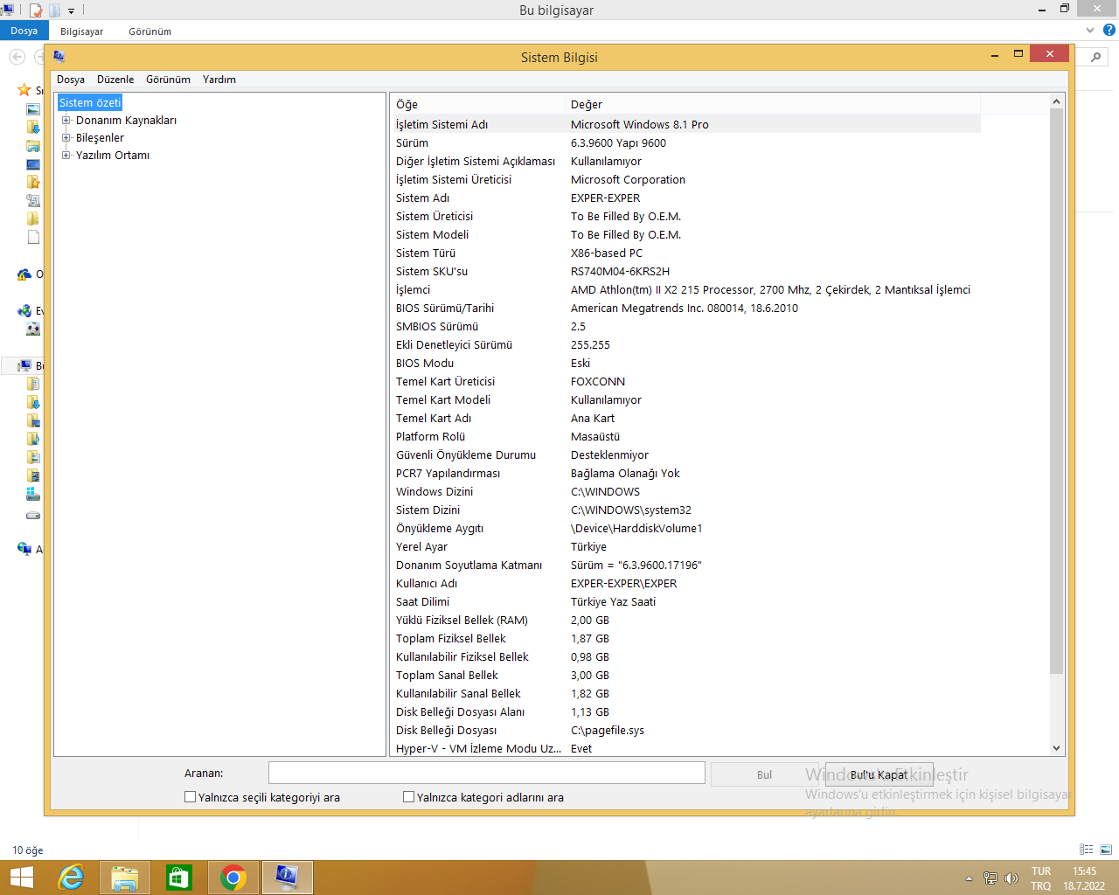Viewport: 1119px width, 895px height.
Task: Click the Aranan search text field
Action: pyautogui.click(x=487, y=773)
